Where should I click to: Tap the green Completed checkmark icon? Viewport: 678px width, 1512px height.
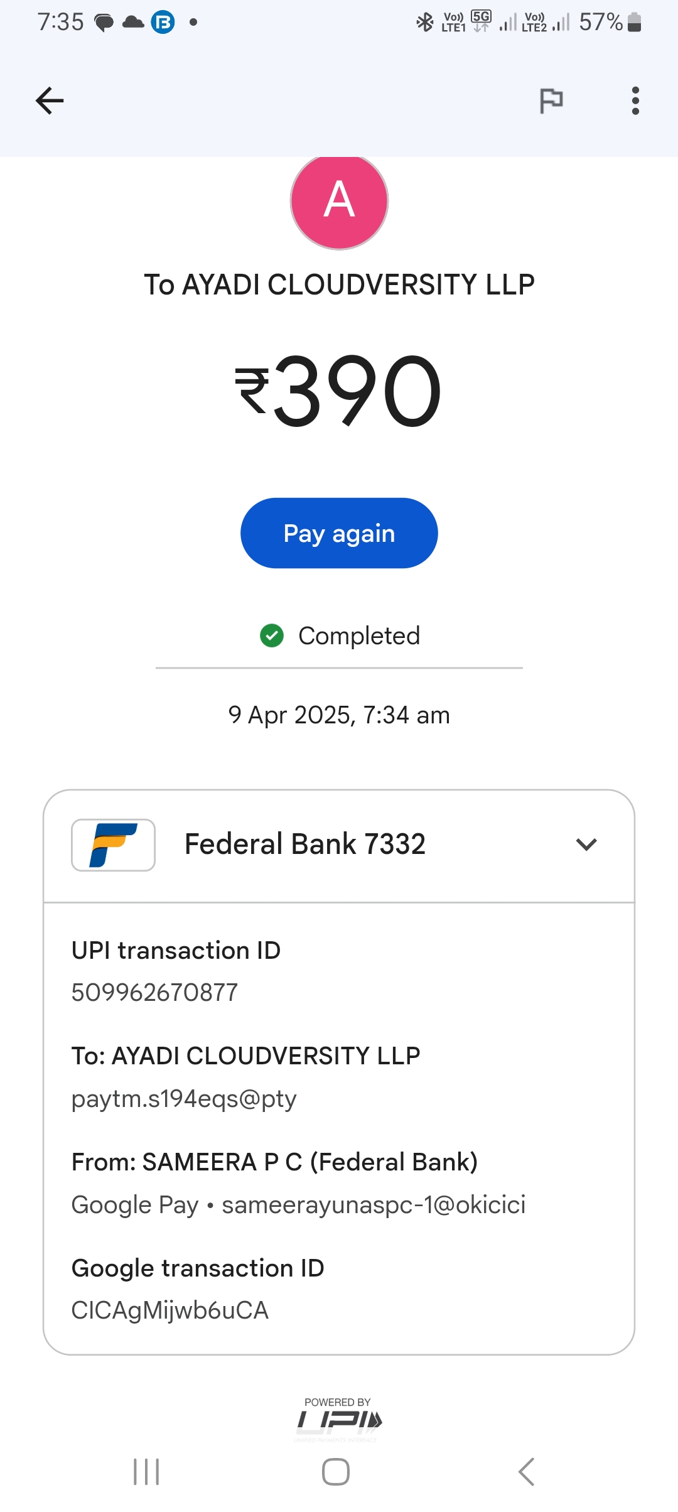point(272,635)
